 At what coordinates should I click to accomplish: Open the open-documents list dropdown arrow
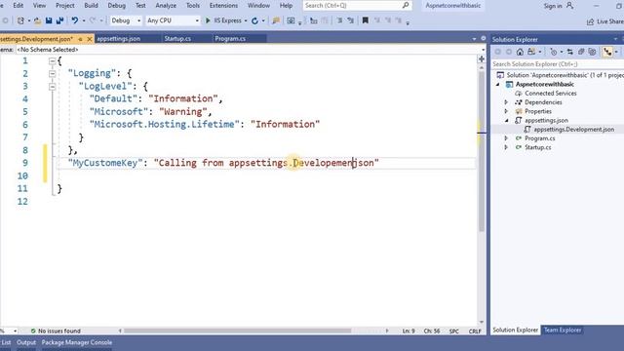(x=474, y=39)
